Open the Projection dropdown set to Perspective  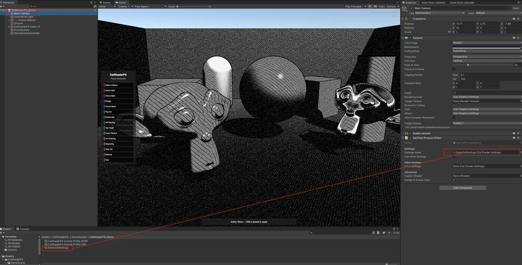tap(487, 57)
